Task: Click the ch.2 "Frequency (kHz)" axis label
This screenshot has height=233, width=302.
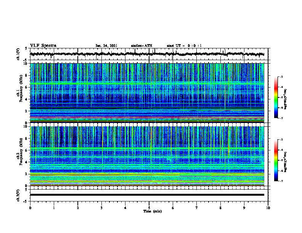Action: click(21, 152)
